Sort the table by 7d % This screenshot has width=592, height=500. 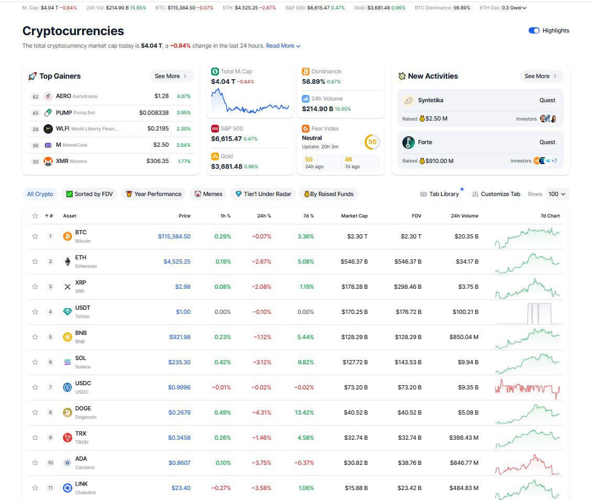tap(309, 216)
